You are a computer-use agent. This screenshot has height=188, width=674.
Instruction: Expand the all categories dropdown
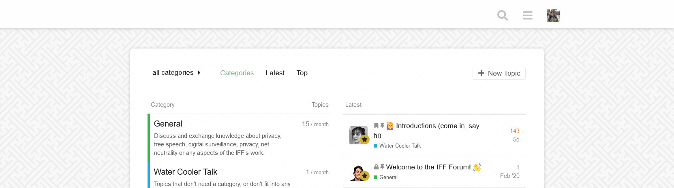pos(176,73)
